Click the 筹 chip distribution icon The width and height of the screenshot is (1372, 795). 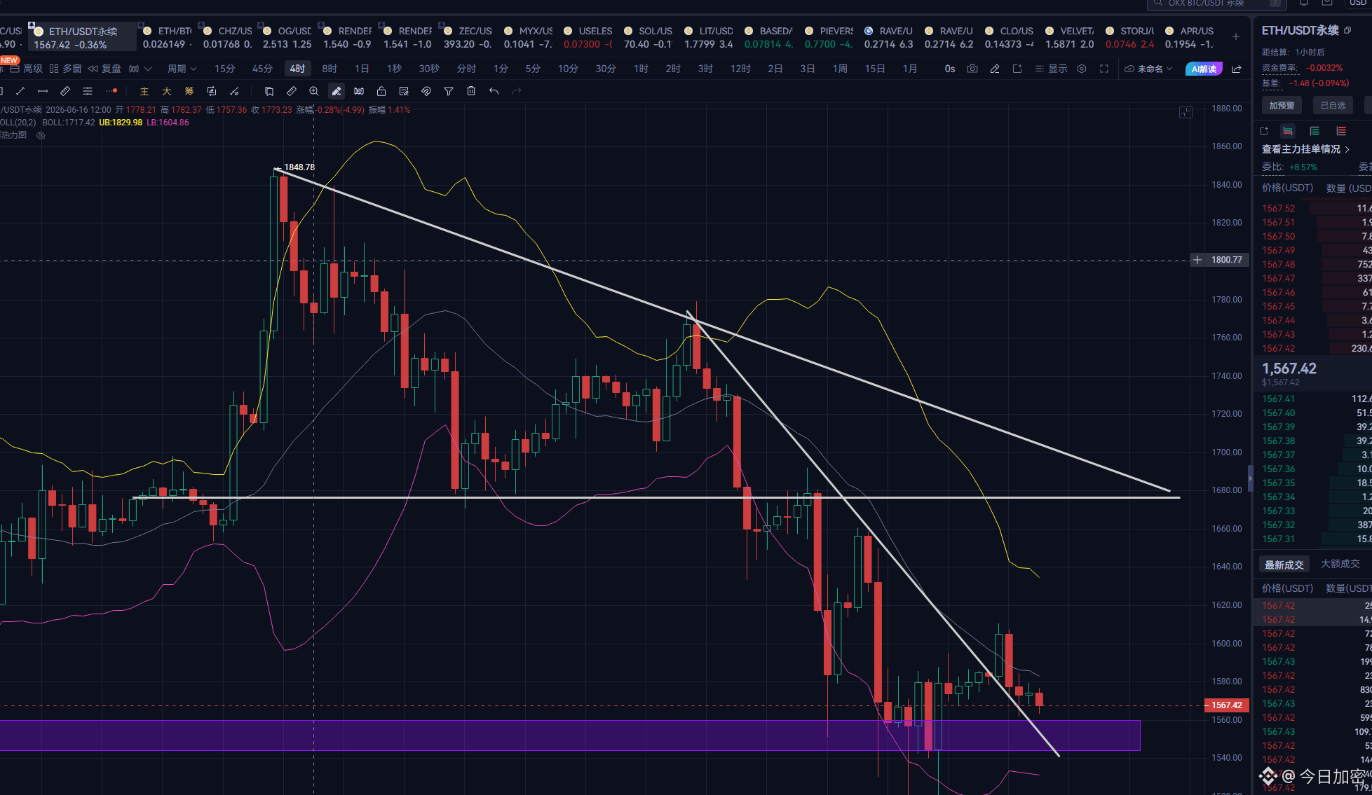coord(189,91)
